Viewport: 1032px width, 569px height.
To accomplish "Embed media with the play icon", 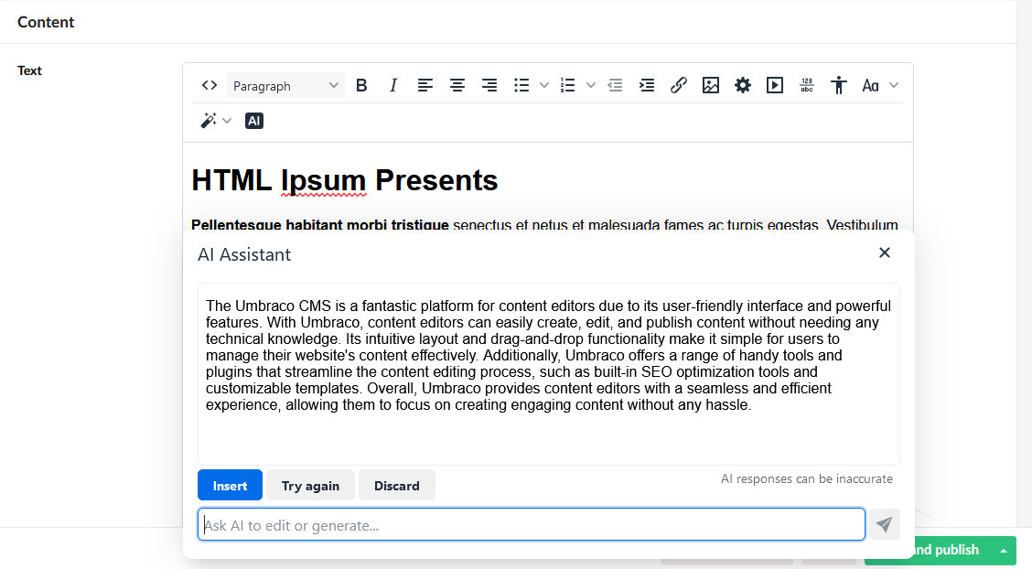I will point(775,85).
